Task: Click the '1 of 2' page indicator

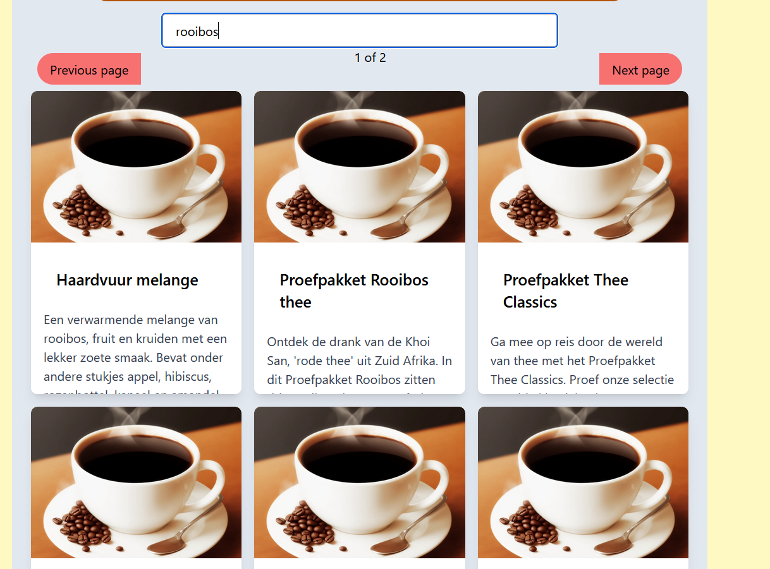Action: (x=370, y=57)
